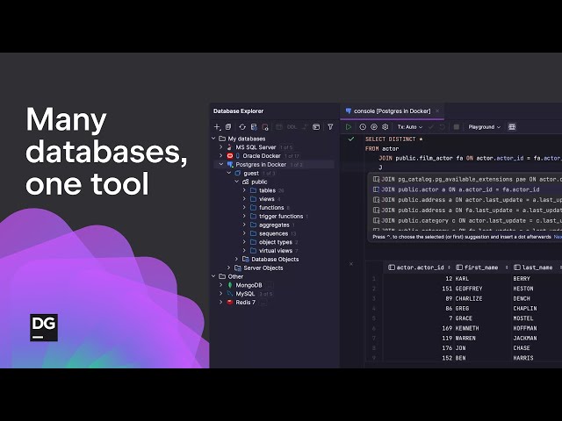Click the DG DataGrip logo
The image size is (562, 421).
point(44,327)
